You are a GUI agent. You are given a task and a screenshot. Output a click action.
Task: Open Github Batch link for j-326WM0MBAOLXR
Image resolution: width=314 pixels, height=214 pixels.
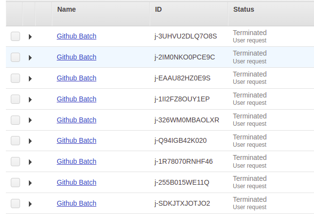[x=76, y=120]
